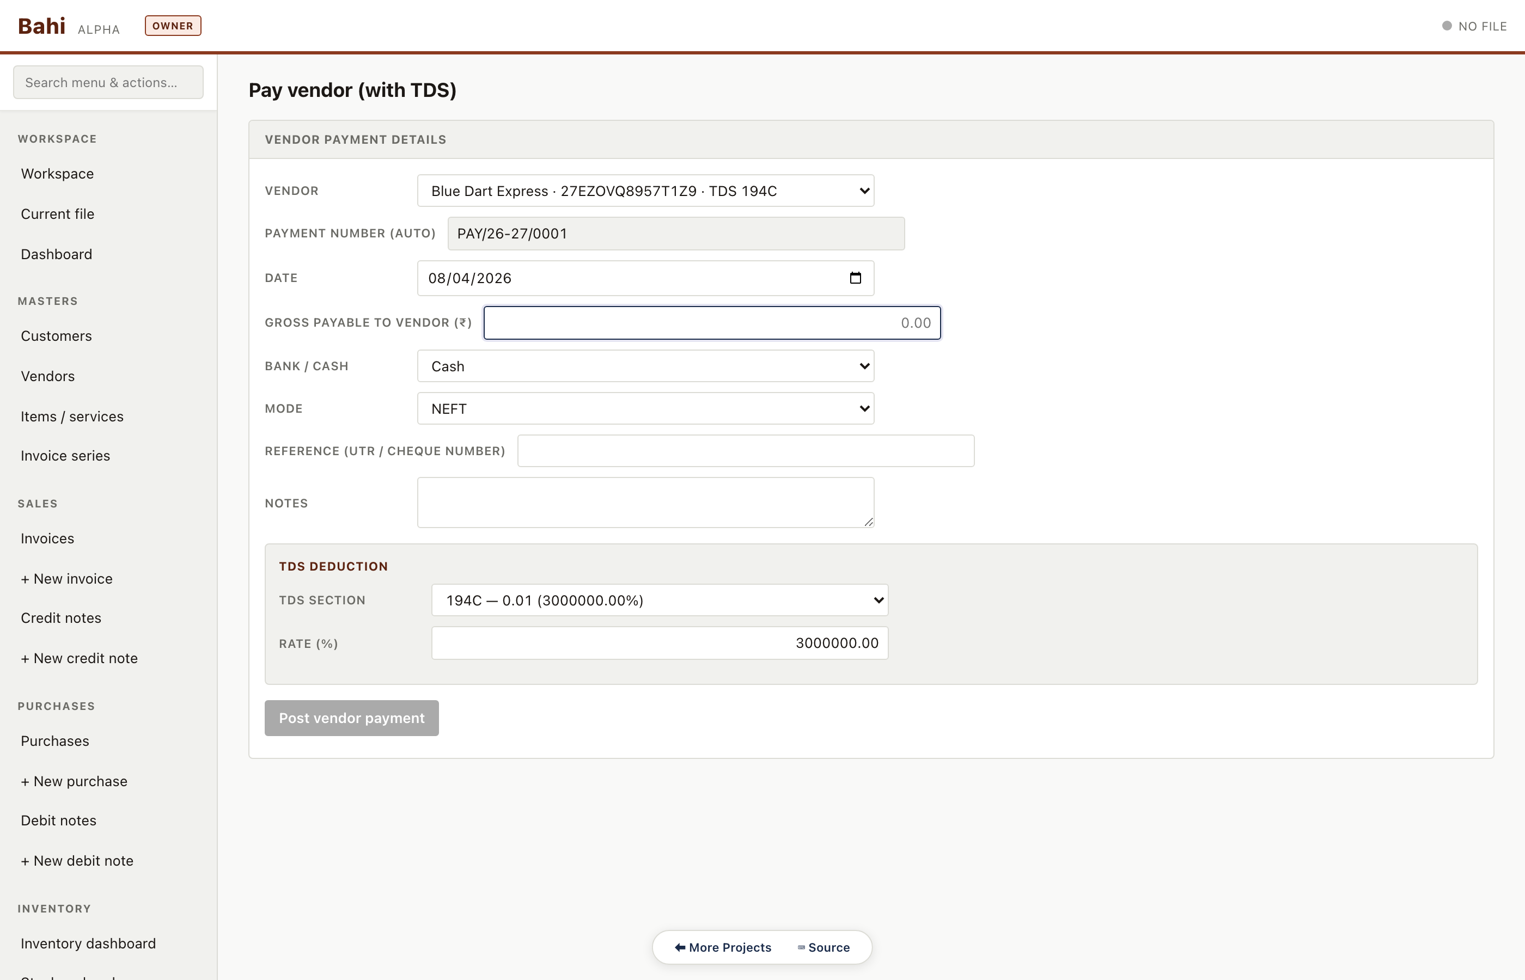Click the Bahi application logo
1525x980 pixels.
click(41, 26)
